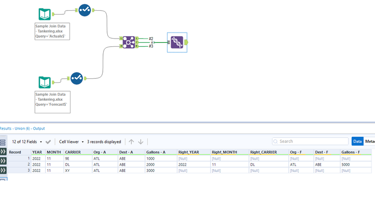
Task: Click the upper Select tool
Action: [85, 10]
